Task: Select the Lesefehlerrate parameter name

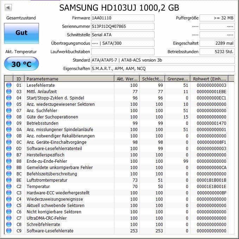Action: coord(40,85)
